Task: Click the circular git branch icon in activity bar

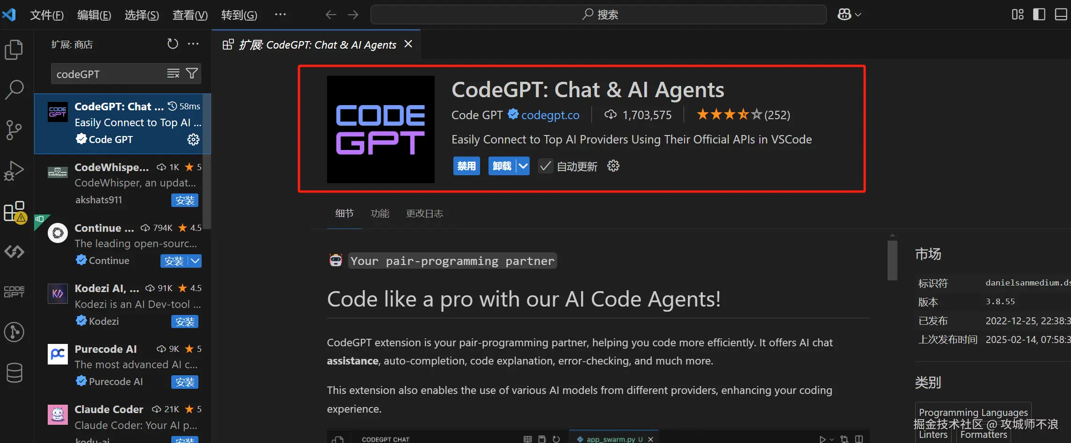Action: click(x=14, y=332)
